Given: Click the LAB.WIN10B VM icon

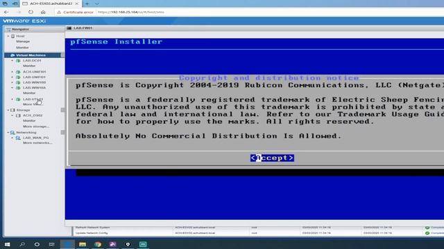Looking at the screenshot, I should pyautogui.click(x=18, y=82).
